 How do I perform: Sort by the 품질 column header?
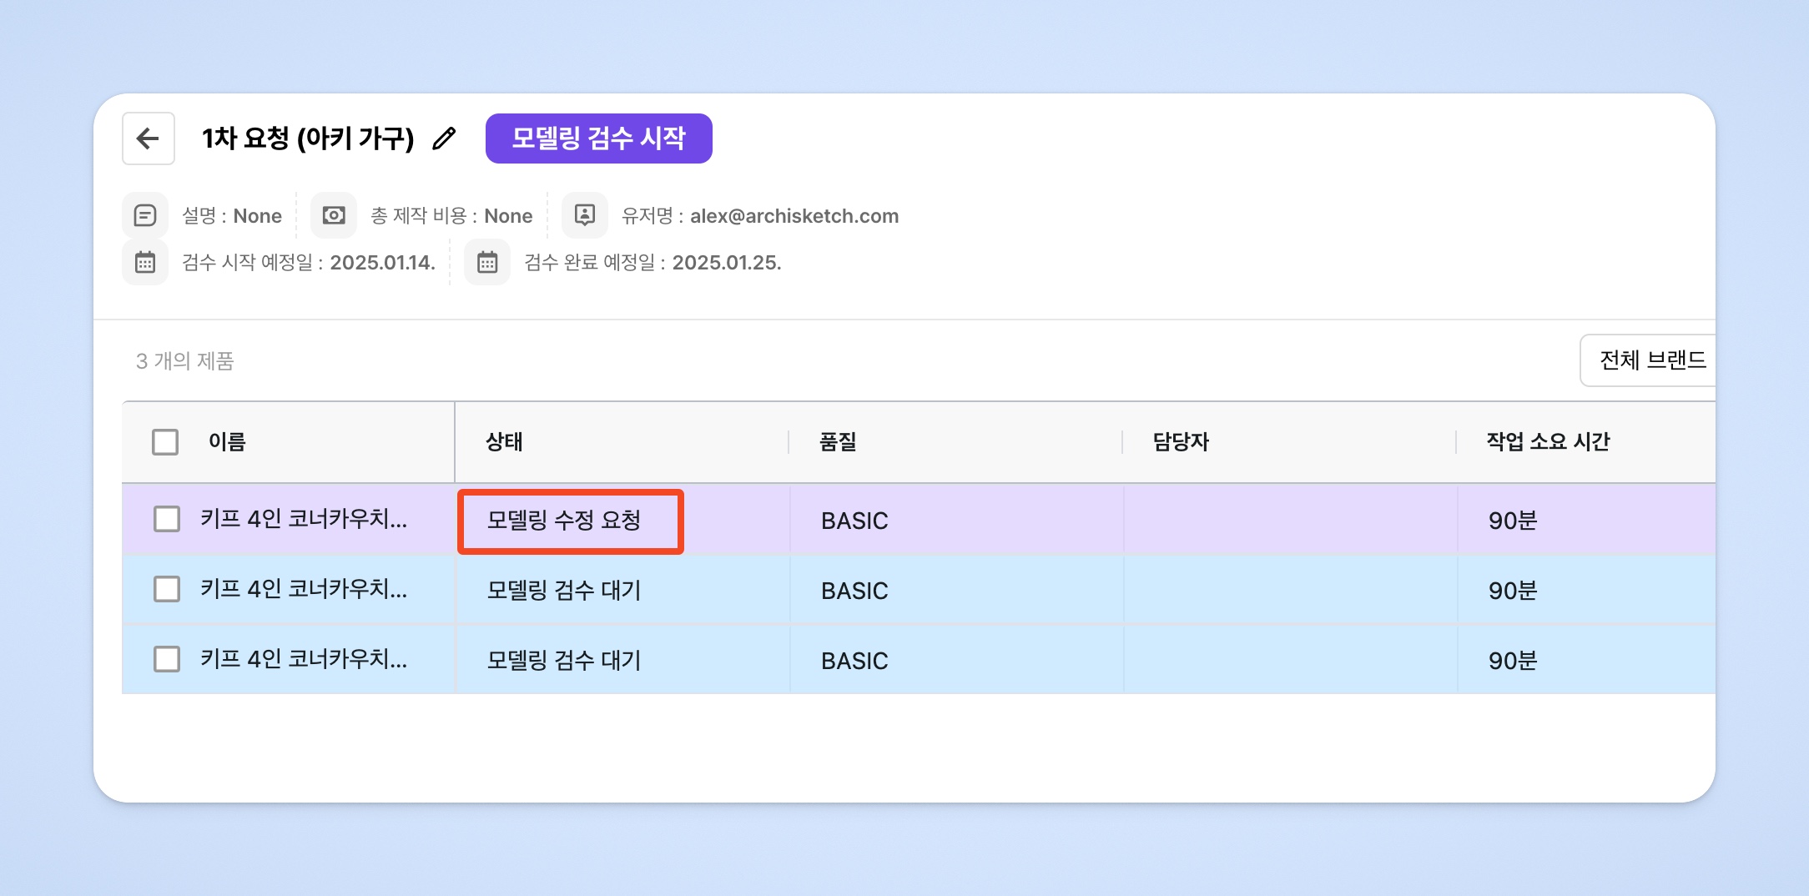click(x=839, y=442)
